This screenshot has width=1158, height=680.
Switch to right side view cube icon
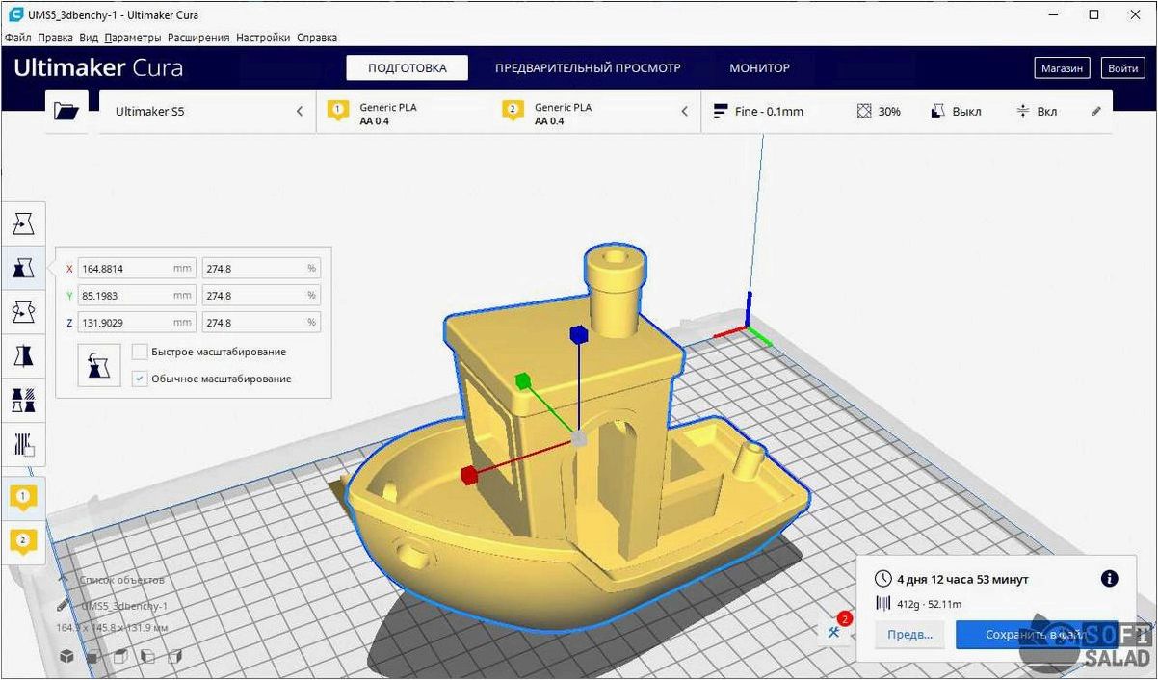(175, 657)
